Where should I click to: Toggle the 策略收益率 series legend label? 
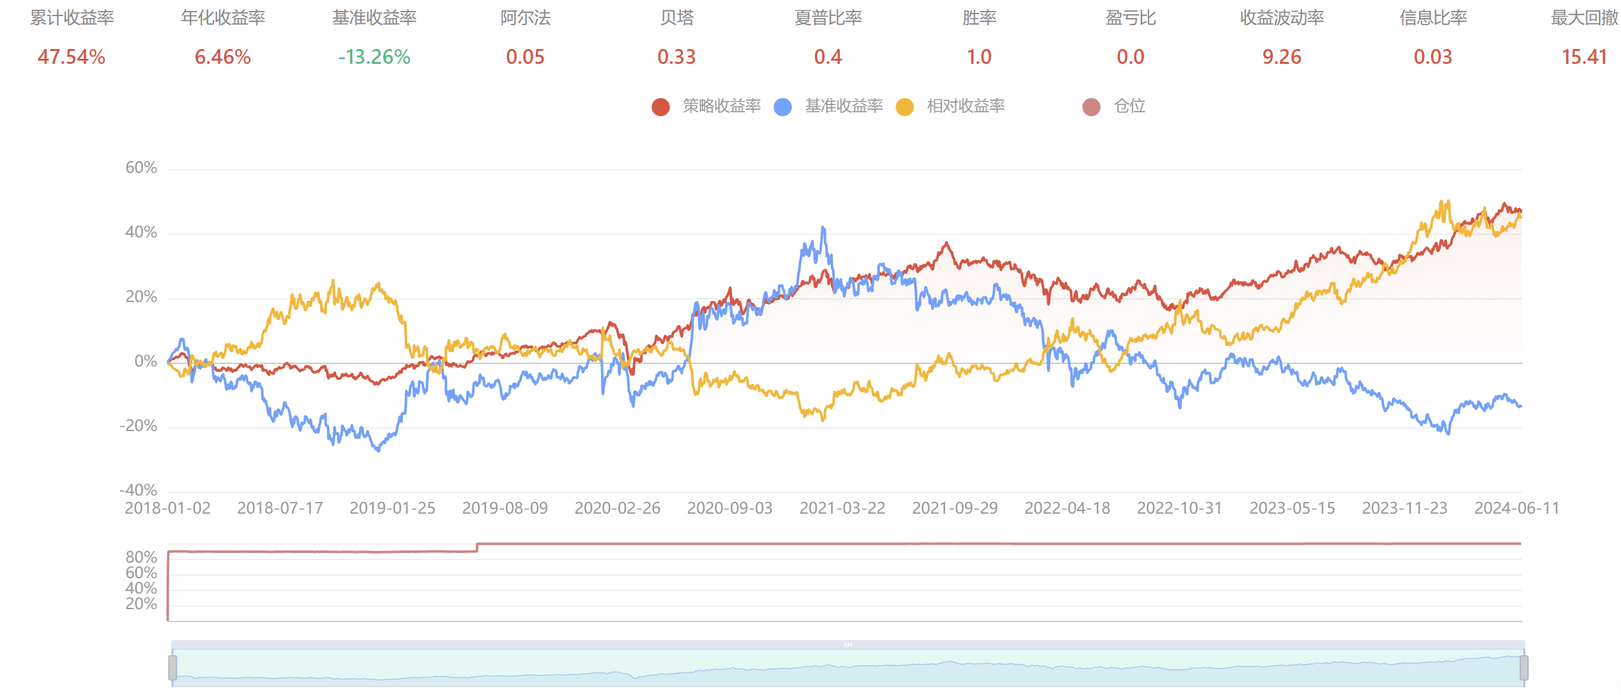tap(722, 106)
